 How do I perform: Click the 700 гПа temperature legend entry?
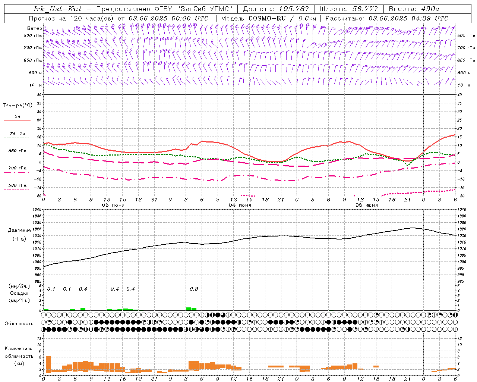pyautogui.click(x=18, y=168)
